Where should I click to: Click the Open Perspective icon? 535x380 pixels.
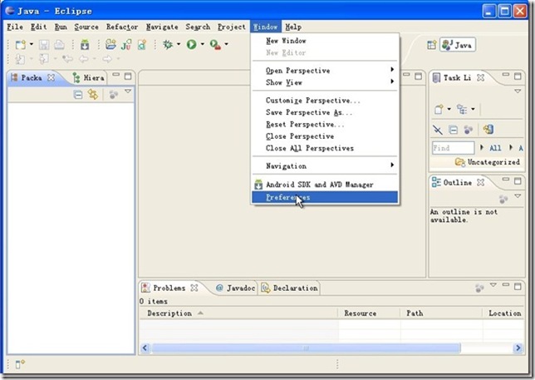click(432, 45)
